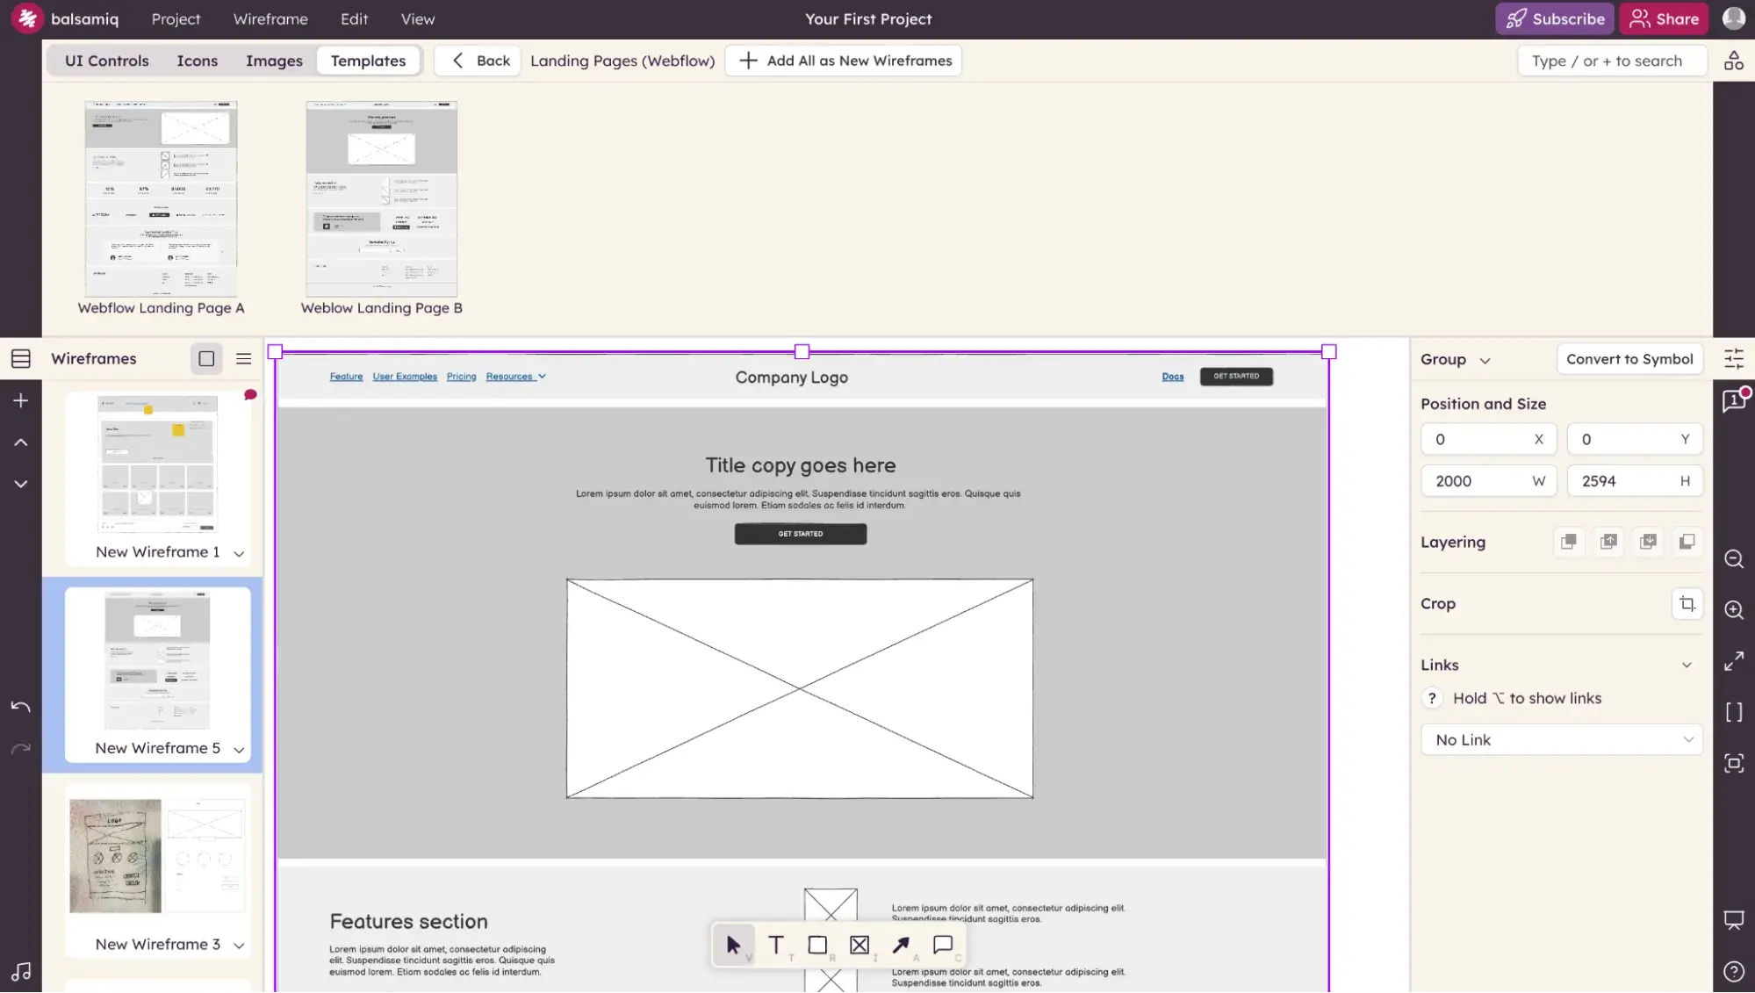Select the Text tool in bottom toolbar
Image resolution: width=1755 pixels, height=993 pixels.
click(x=775, y=945)
